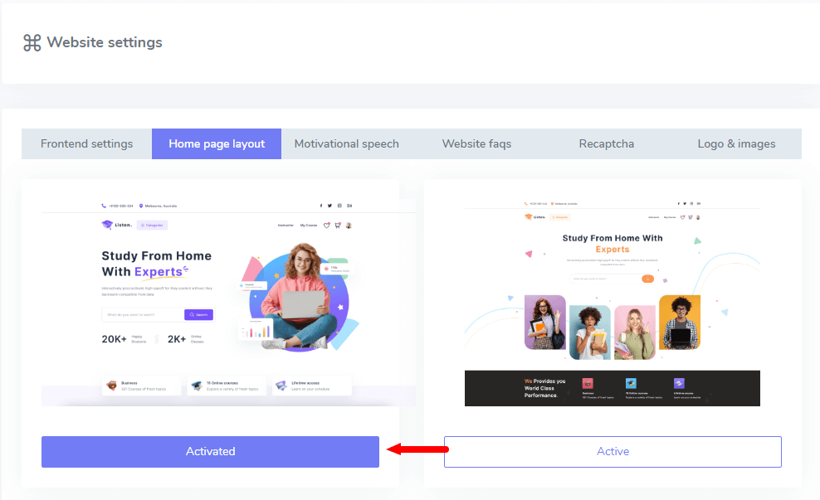Open the Recaptcha tab
The width and height of the screenshot is (820, 500).
coord(606,143)
